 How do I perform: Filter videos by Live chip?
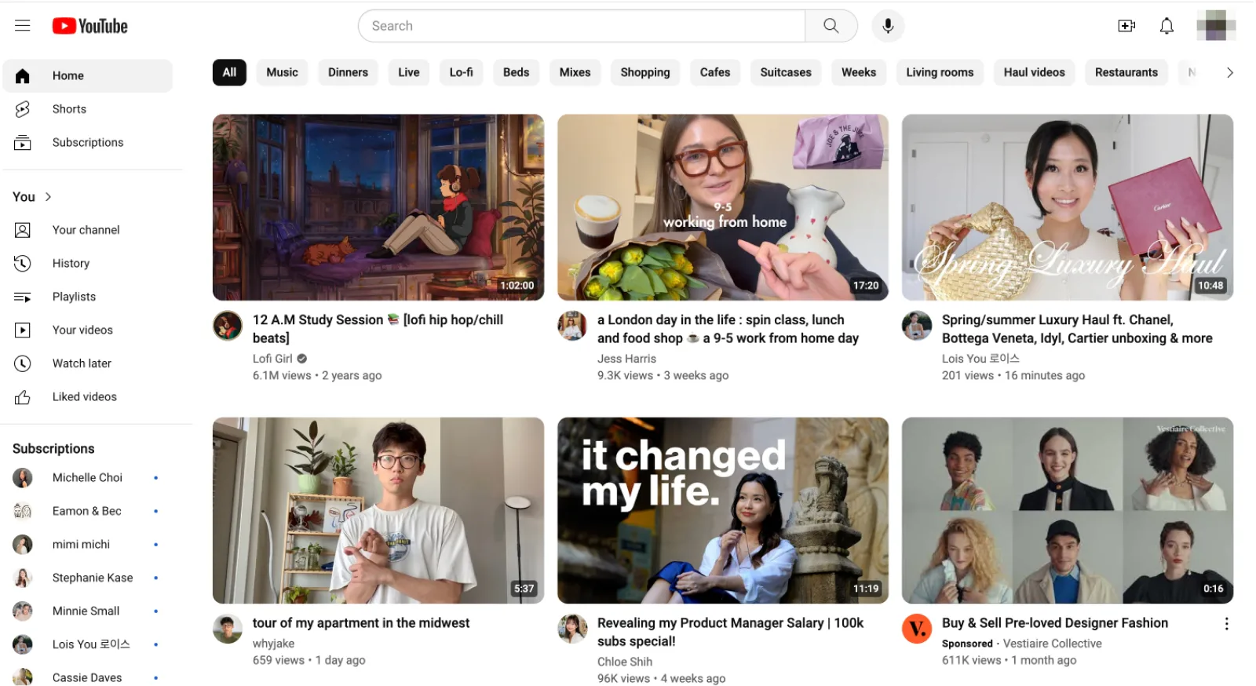408,72
